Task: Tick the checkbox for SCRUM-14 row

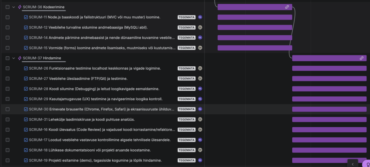Action: [x=8, y=38]
